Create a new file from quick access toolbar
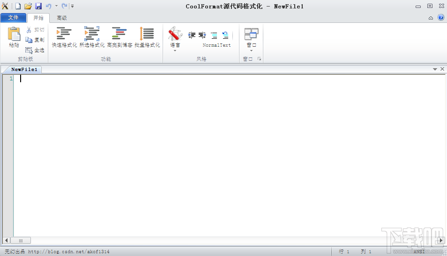 (x=18, y=6)
